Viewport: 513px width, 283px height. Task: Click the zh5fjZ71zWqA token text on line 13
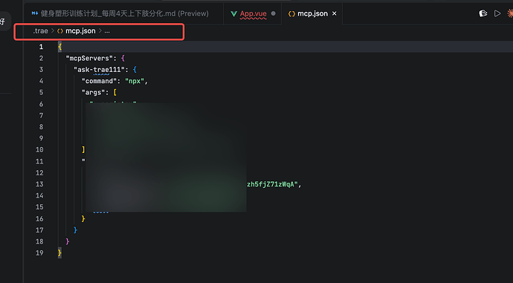click(272, 184)
